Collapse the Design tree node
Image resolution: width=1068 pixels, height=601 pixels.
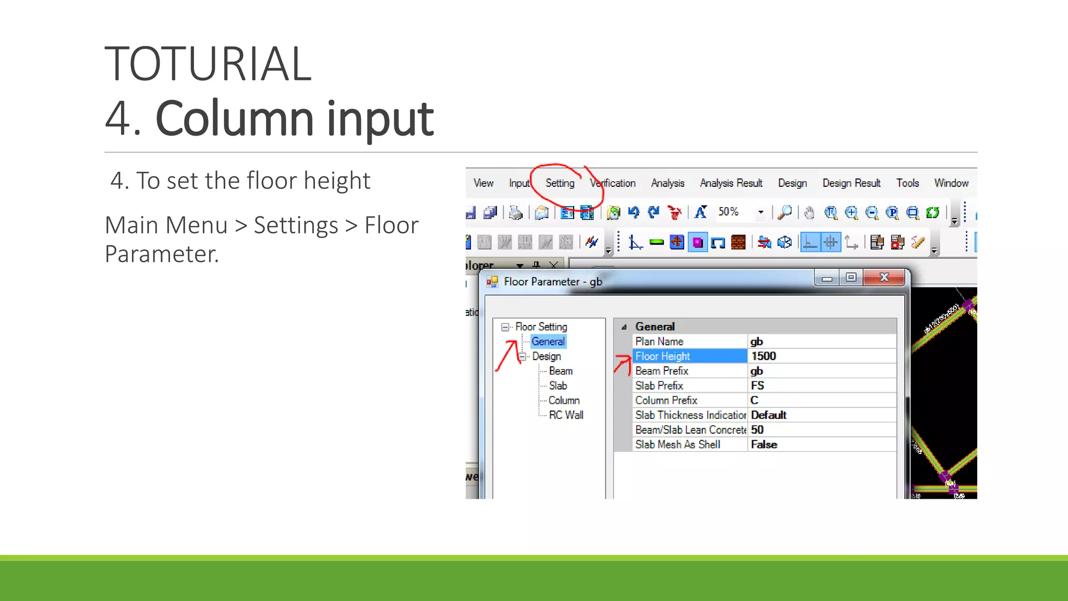coord(522,356)
